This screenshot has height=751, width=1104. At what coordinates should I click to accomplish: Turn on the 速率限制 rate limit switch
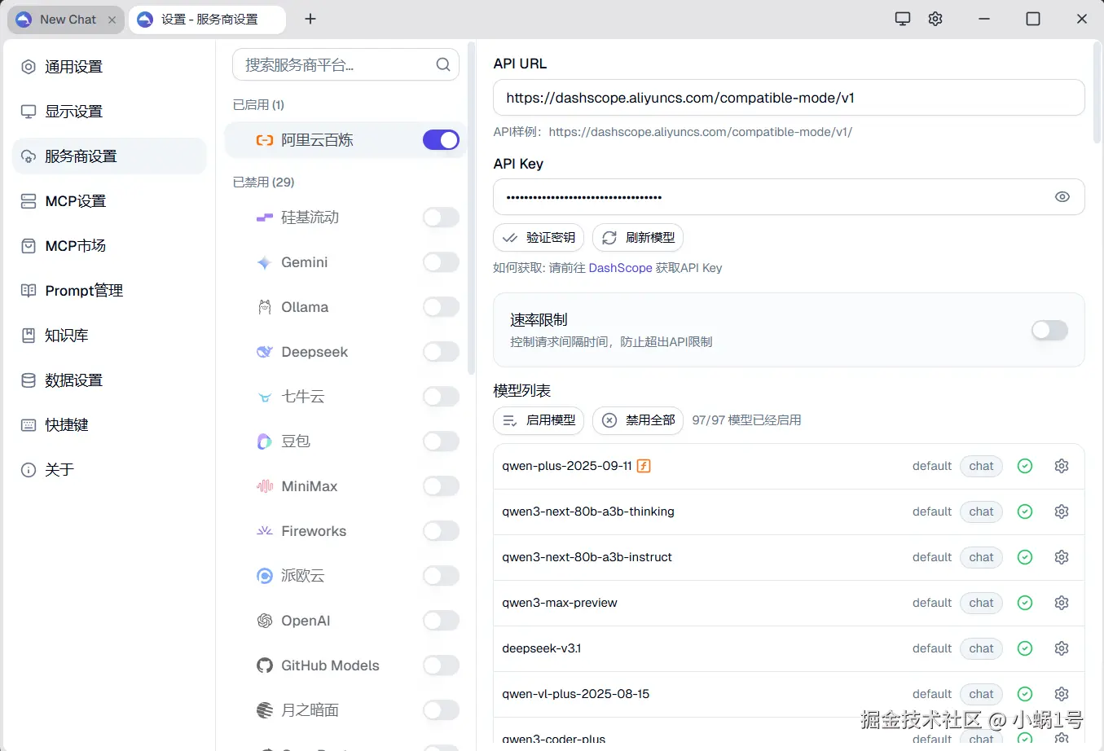click(x=1049, y=330)
